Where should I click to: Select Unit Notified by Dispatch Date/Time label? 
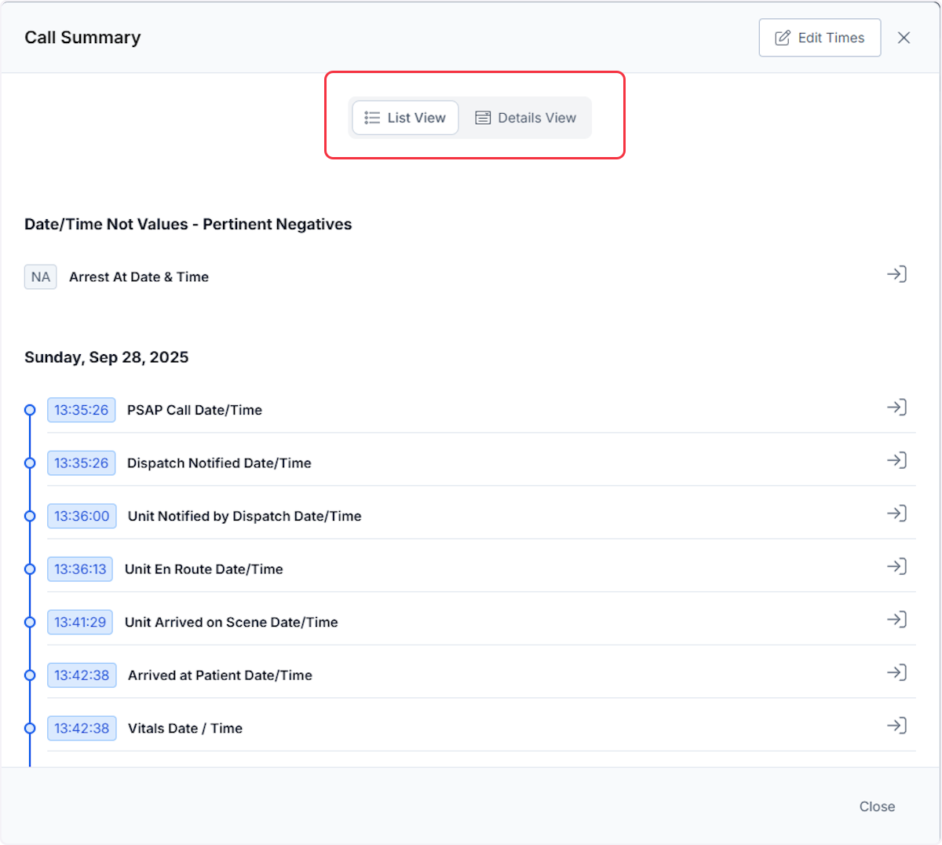(x=245, y=516)
